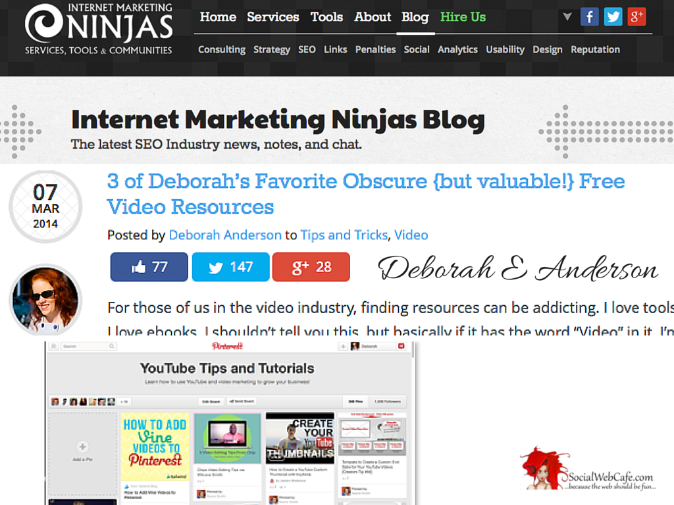Like post via Facebook 77 button

[x=149, y=267]
